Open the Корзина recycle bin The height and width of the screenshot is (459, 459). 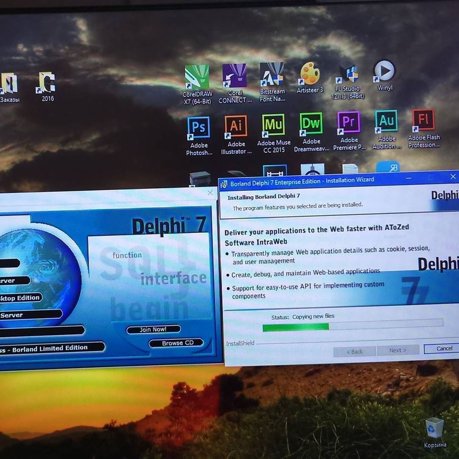[x=435, y=433]
